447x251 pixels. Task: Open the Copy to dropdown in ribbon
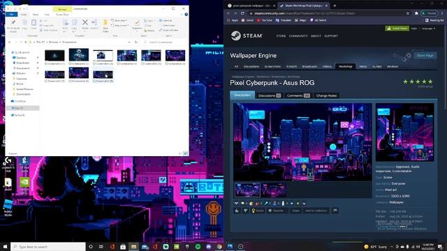(74, 25)
